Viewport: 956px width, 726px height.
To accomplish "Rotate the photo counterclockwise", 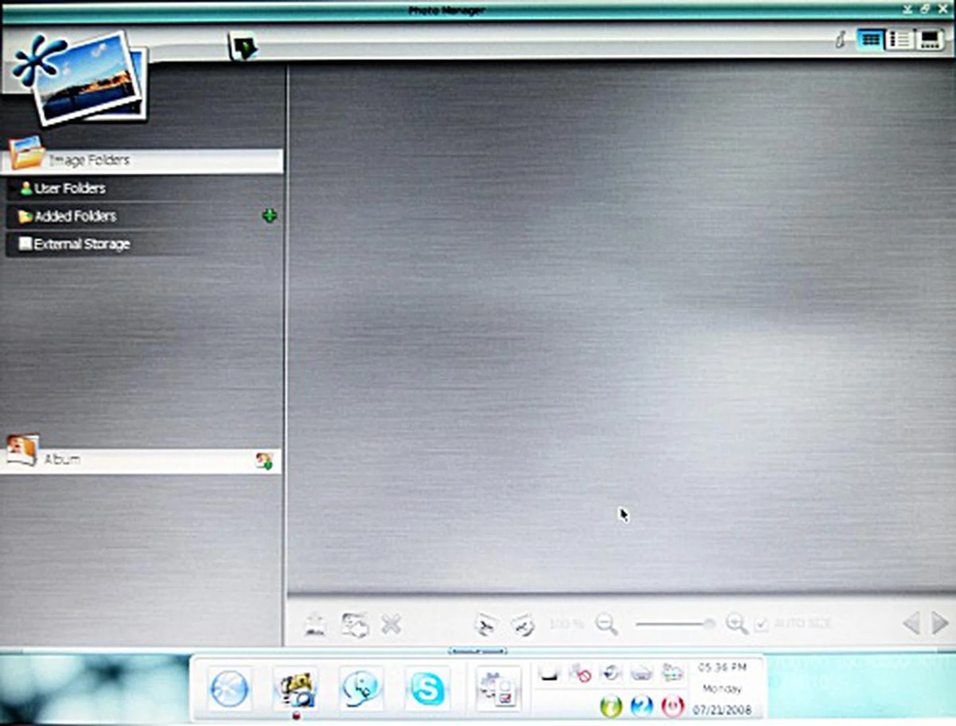I will pyautogui.click(x=485, y=625).
